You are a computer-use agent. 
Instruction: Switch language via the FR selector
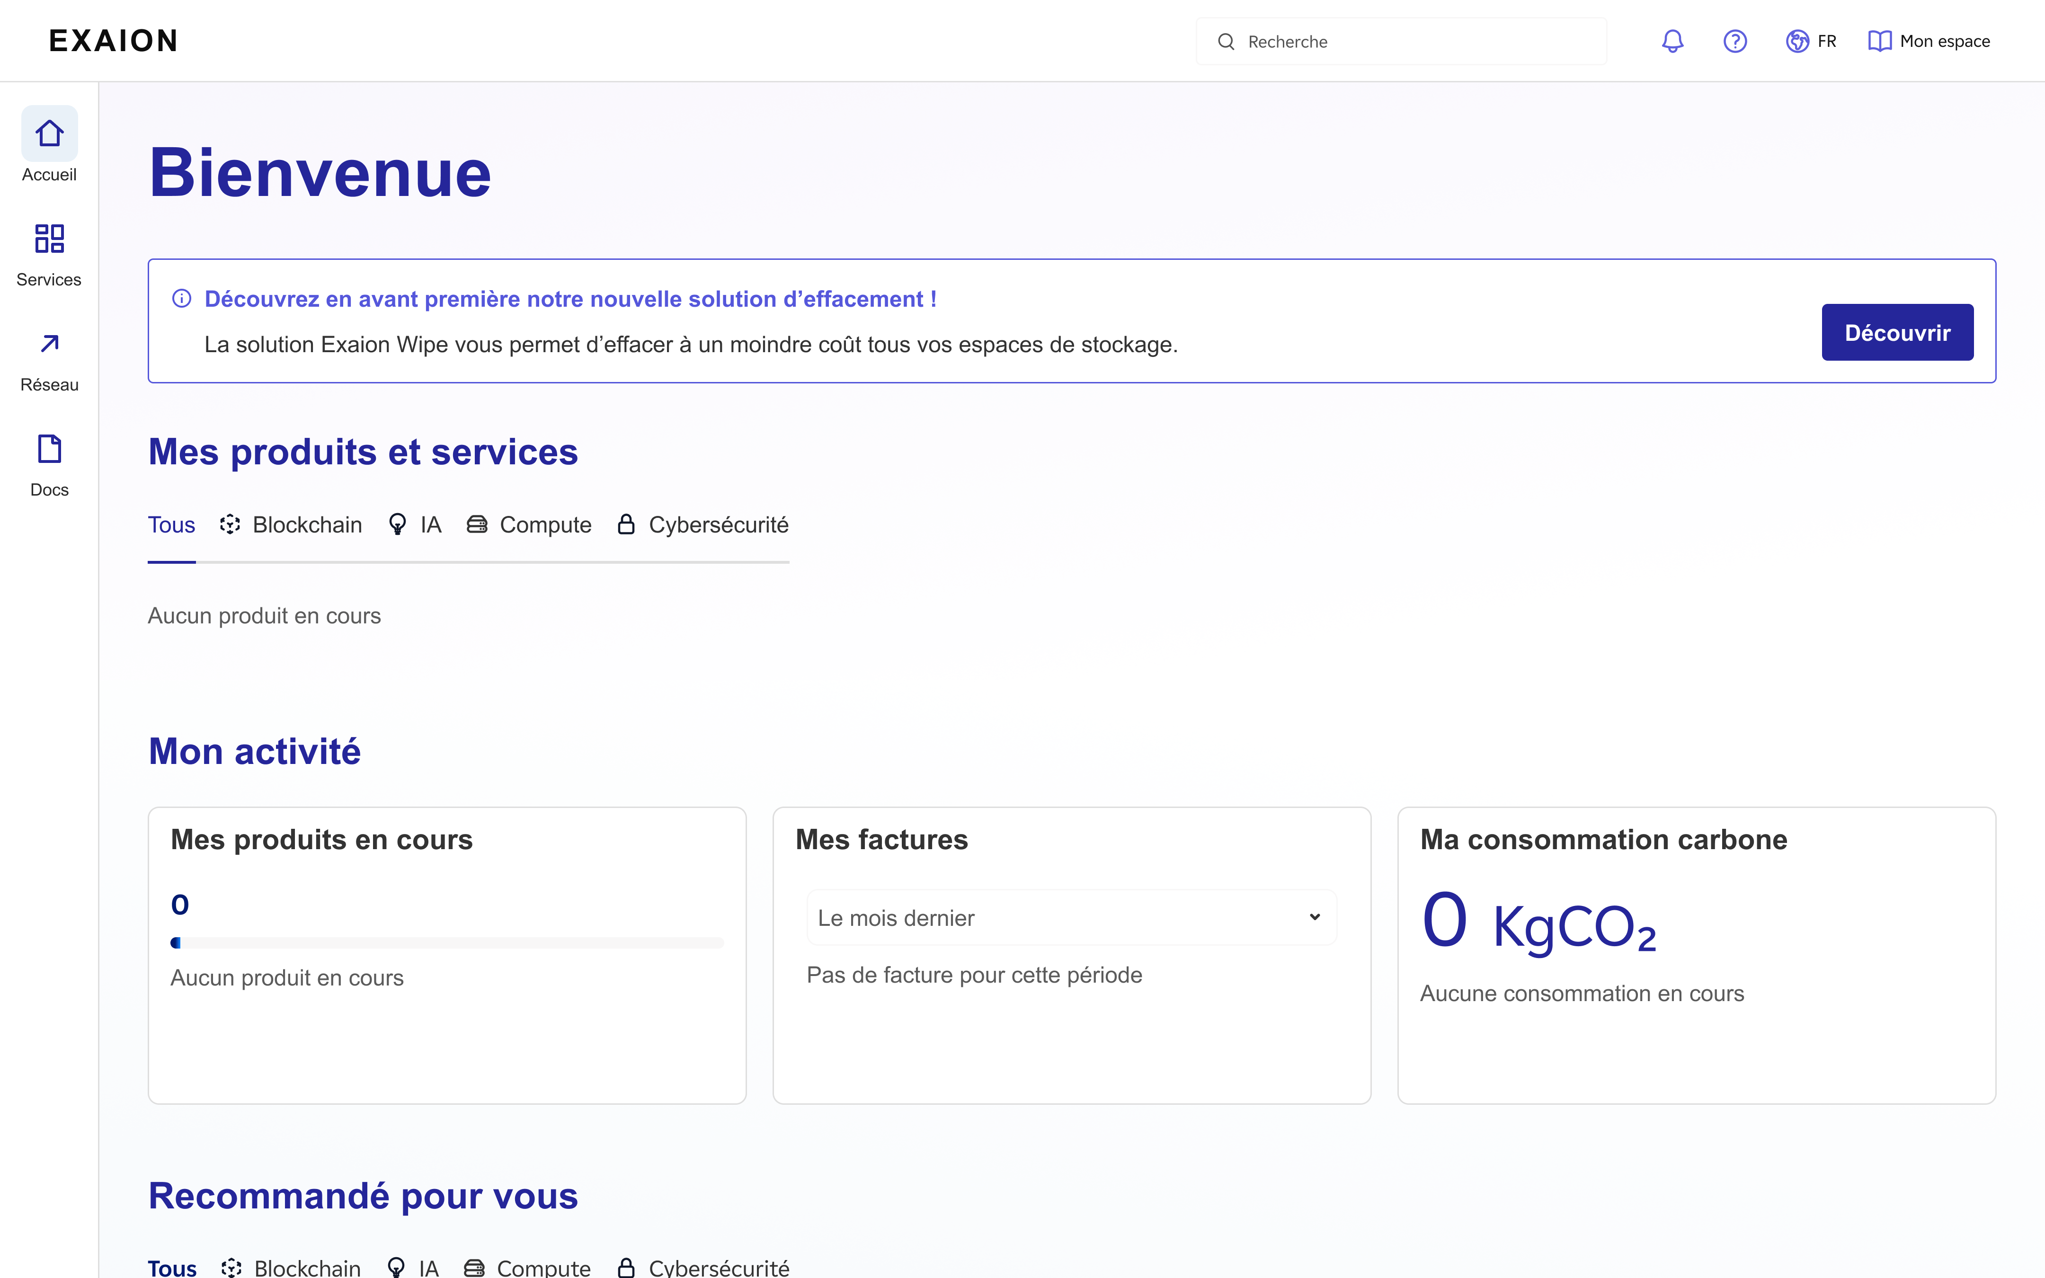click(1826, 42)
